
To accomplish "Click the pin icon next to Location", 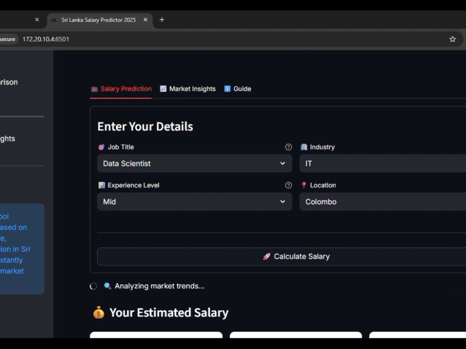I will (x=304, y=185).
